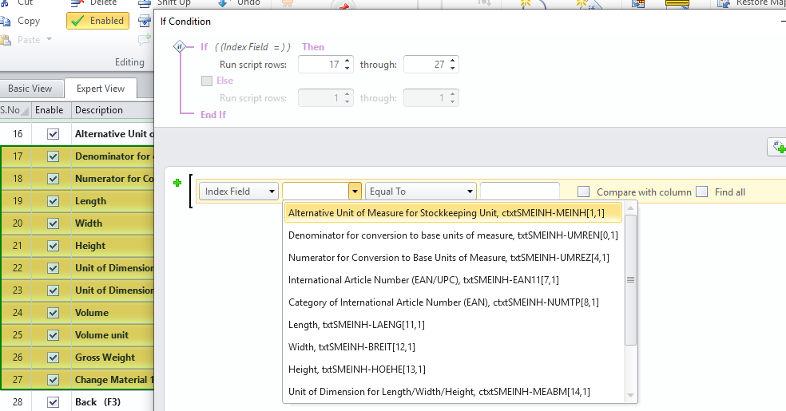The width and height of the screenshot is (786, 411).
Task: Select Category of International Article Number option
Action: (x=454, y=302)
